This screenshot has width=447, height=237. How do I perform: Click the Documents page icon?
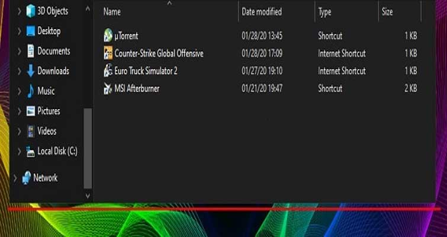pyautogui.click(x=31, y=51)
